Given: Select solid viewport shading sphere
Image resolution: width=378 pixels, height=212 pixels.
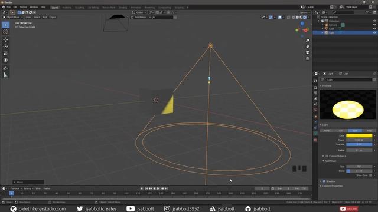Looking at the screenshot, I should [x=297, y=17].
